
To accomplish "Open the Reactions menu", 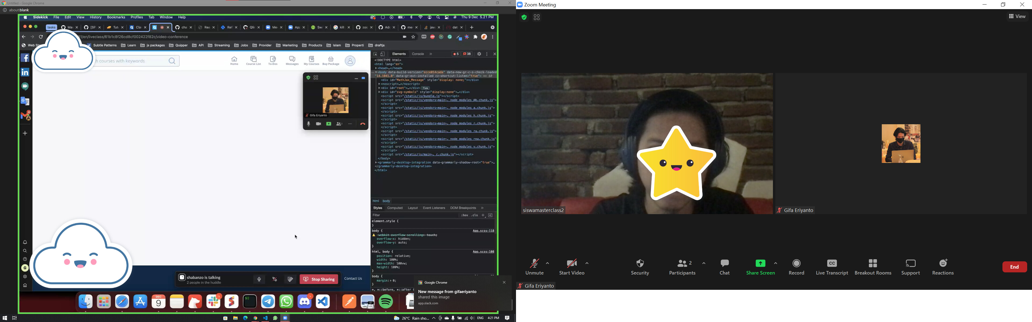I will click(x=943, y=267).
